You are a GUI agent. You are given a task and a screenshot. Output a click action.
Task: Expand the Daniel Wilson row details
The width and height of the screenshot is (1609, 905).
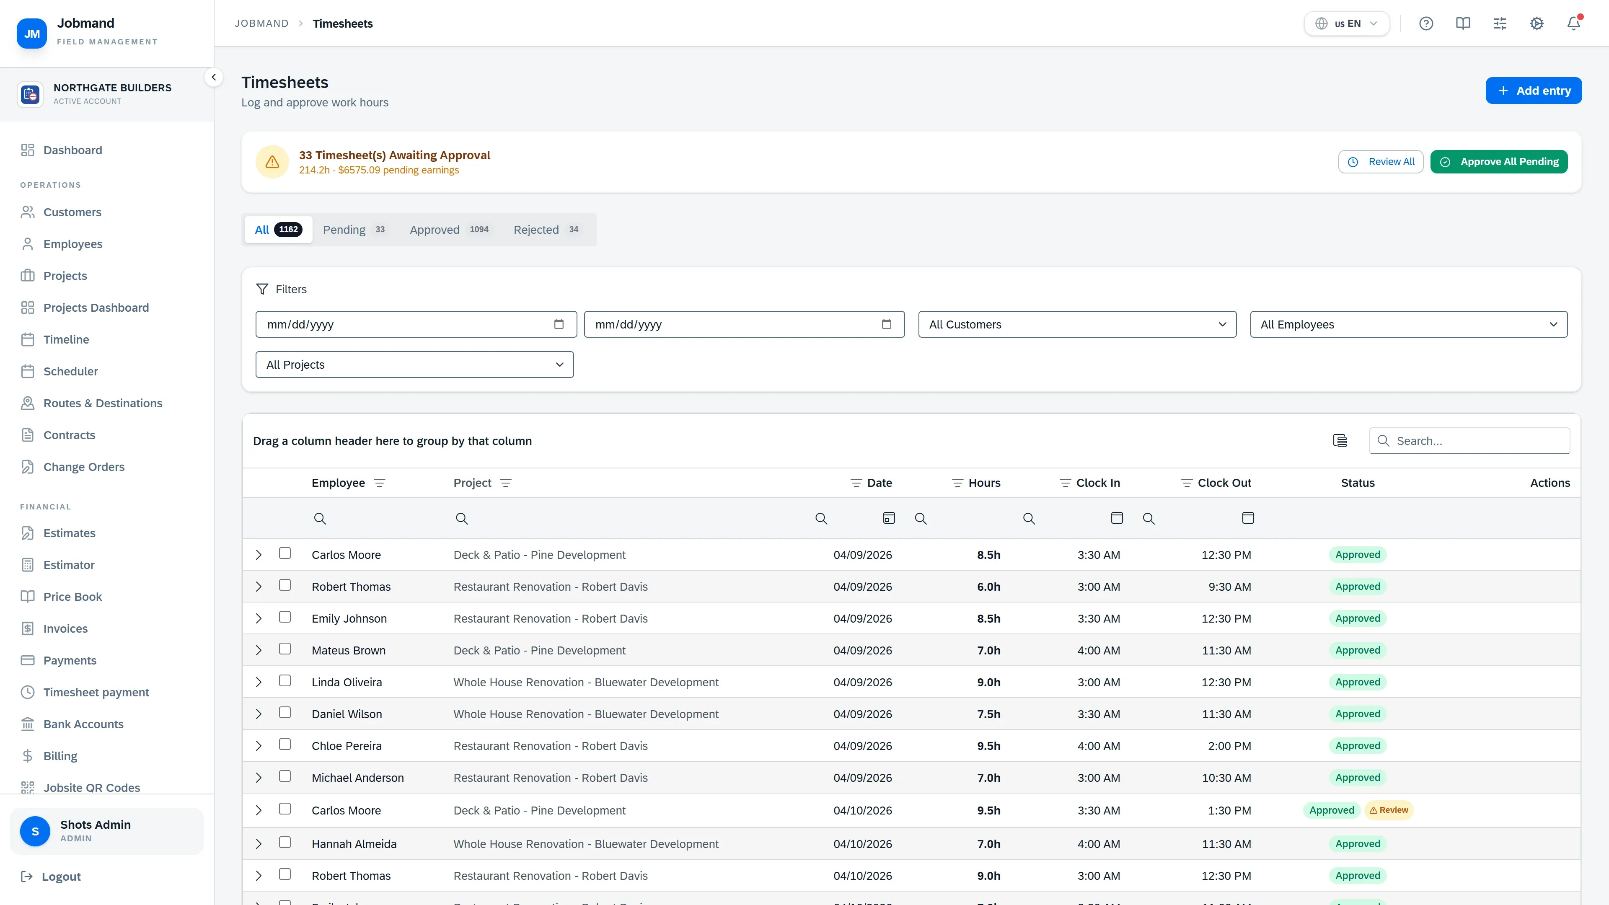[259, 714]
